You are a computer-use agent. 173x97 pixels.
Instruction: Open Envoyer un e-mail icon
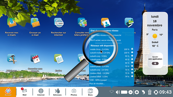[x=35, y=23]
